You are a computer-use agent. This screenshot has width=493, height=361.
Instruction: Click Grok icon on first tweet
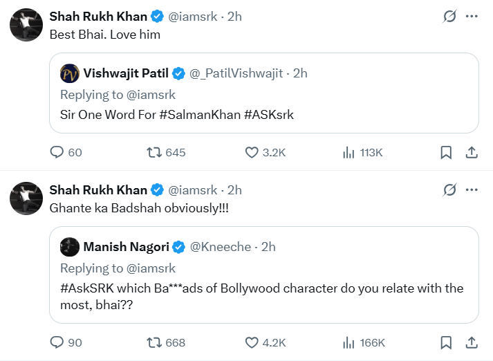click(x=449, y=17)
